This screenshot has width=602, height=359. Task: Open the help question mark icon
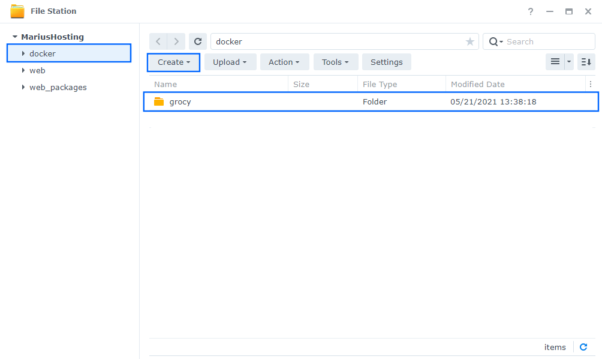pos(531,11)
